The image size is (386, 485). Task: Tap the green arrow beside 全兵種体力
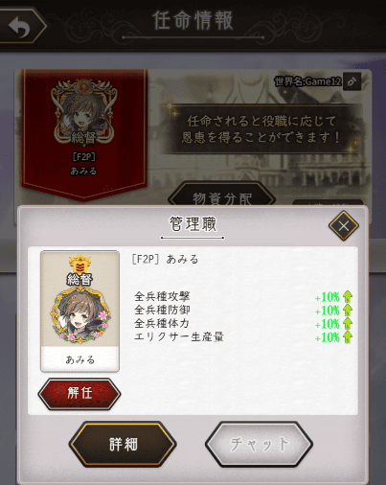(348, 324)
